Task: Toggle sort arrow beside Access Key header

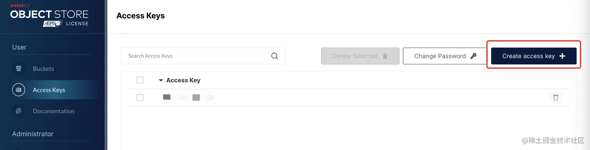Action: pyautogui.click(x=161, y=81)
